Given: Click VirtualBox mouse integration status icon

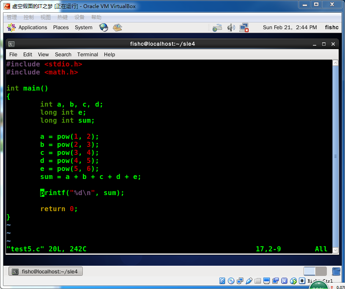Looking at the screenshot, I should [x=293, y=281].
